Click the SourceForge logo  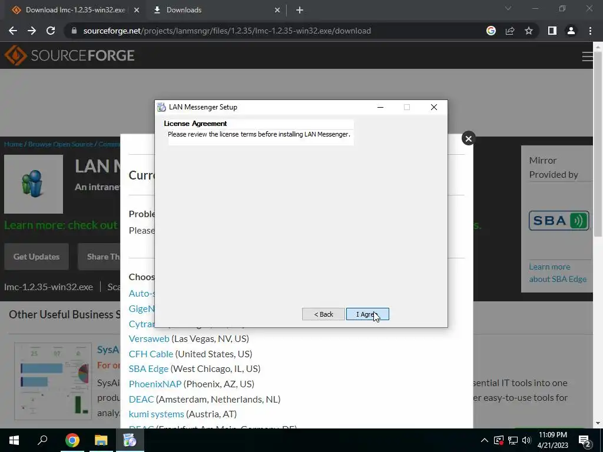click(69, 55)
